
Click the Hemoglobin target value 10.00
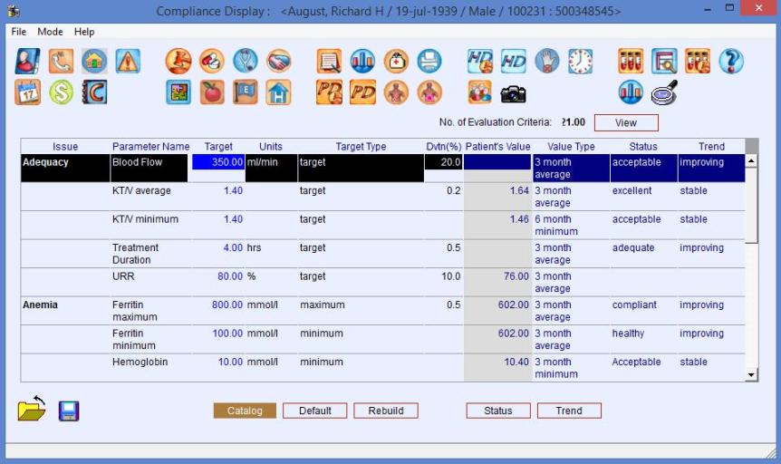tap(230, 362)
